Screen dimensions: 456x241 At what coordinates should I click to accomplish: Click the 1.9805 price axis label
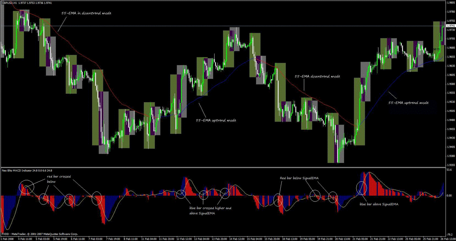(451, 2)
